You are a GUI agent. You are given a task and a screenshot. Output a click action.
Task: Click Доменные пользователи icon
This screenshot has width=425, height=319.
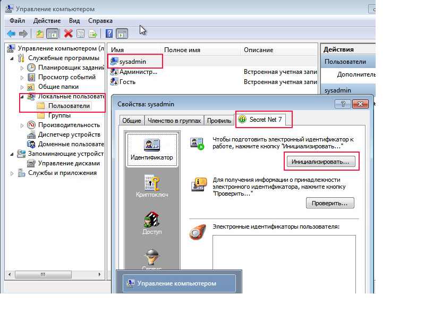(x=31, y=144)
